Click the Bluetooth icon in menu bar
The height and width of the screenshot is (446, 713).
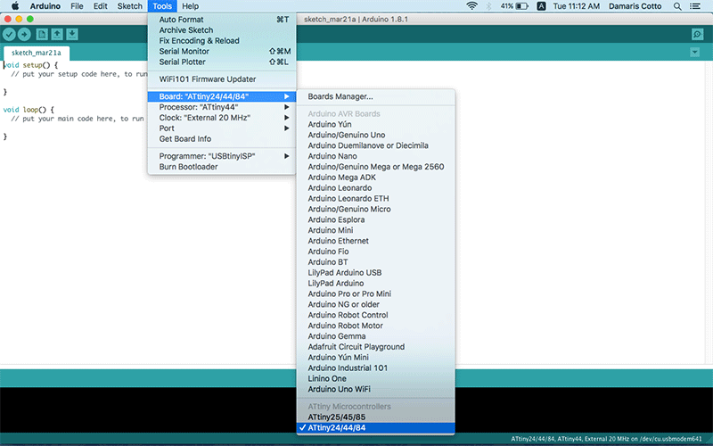click(488, 6)
